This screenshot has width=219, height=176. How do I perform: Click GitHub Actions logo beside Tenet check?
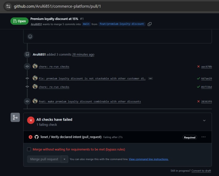click(37, 137)
